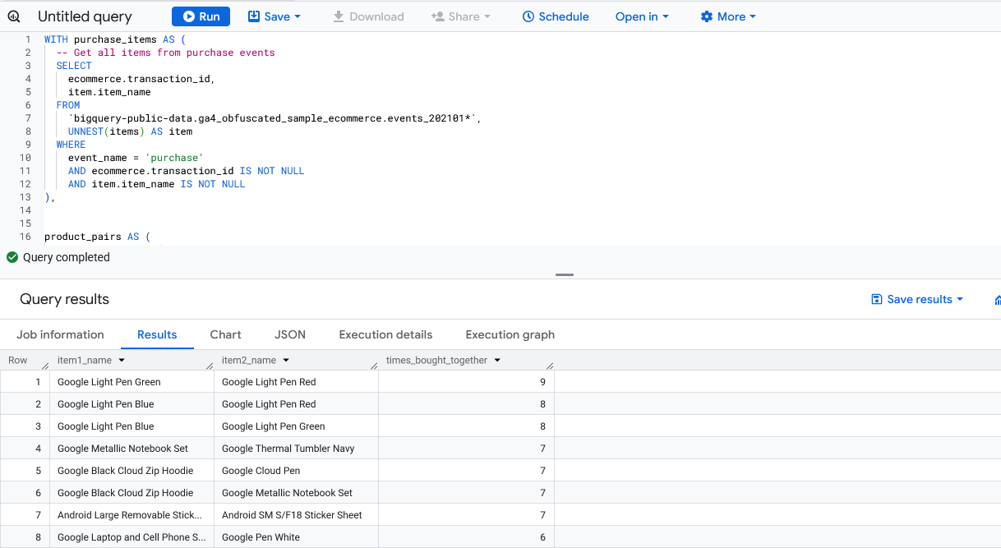Image resolution: width=1001 pixels, height=548 pixels.
Task: Select Google Metallic Notebook Set in row 4
Action: [x=131, y=449]
